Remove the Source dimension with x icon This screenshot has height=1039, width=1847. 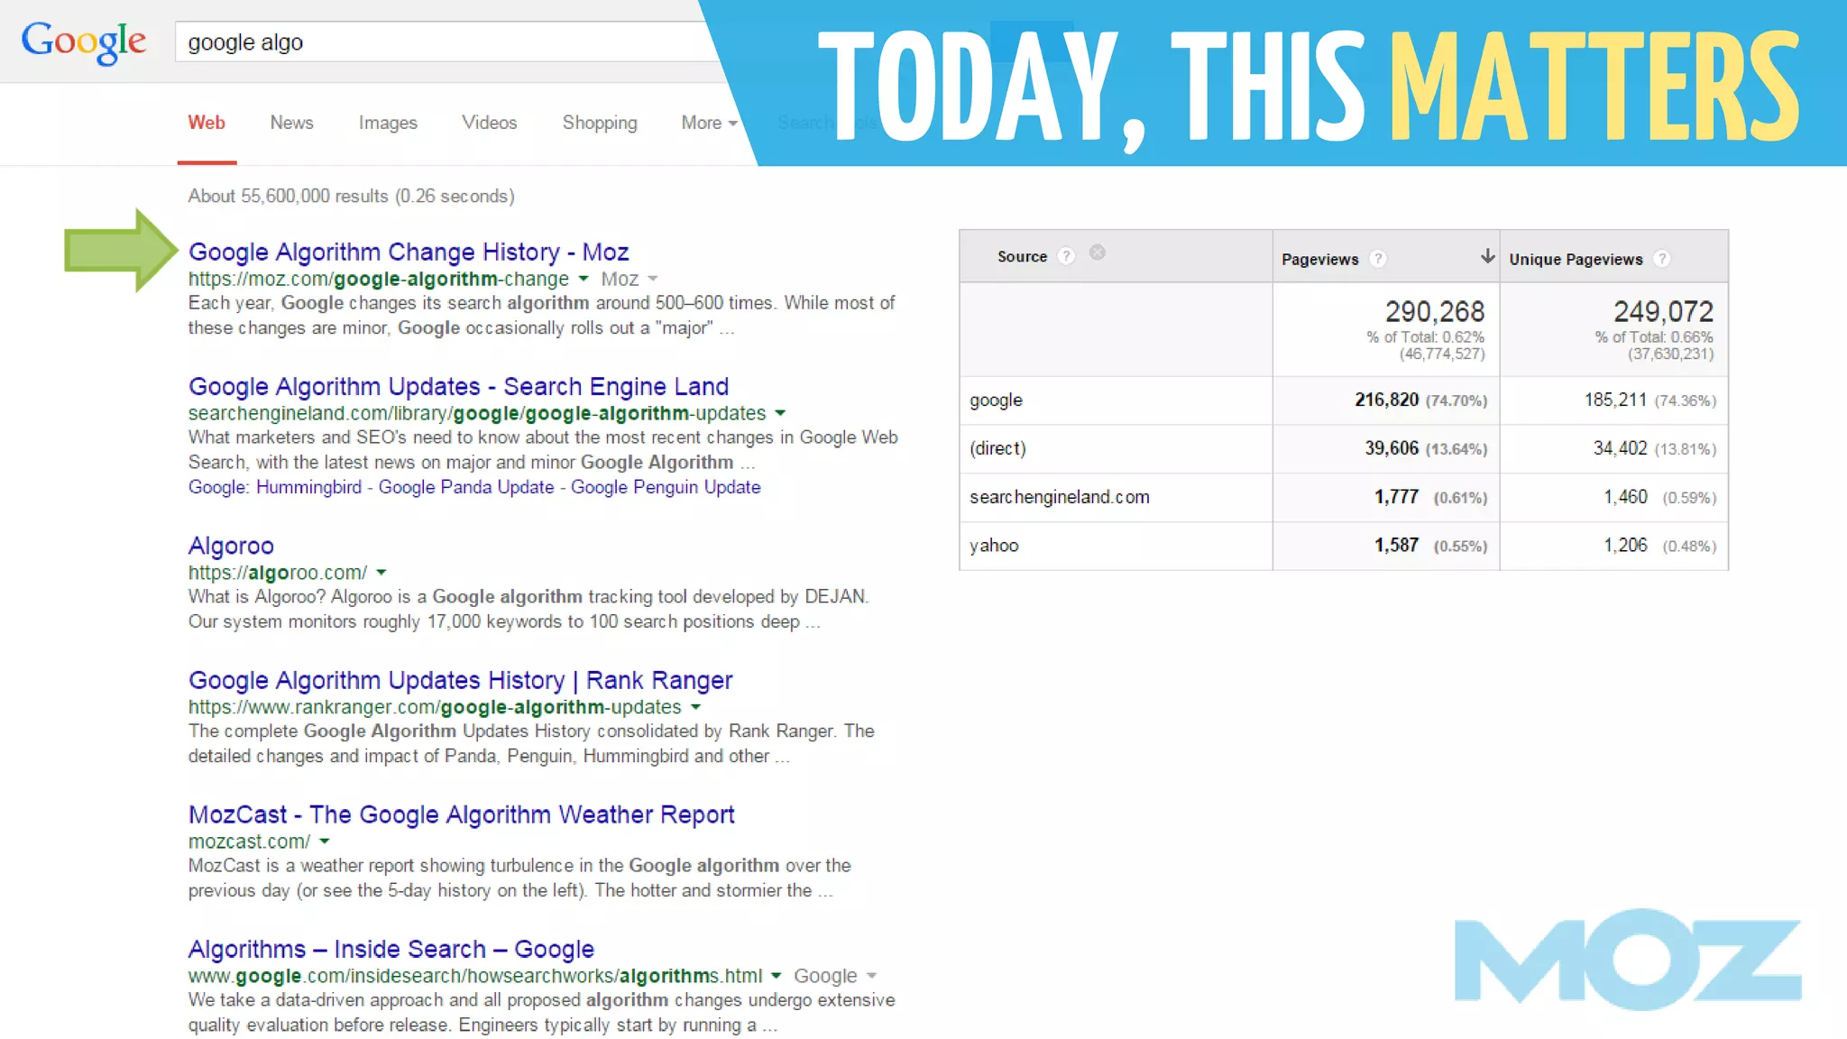(1097, 253)
